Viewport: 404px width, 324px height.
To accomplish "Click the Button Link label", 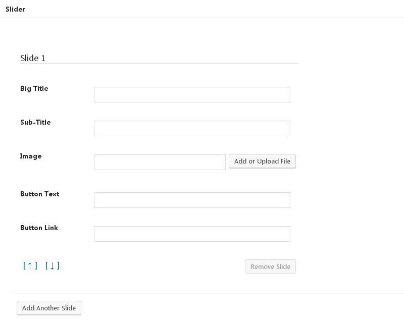I will click(39, 228).
